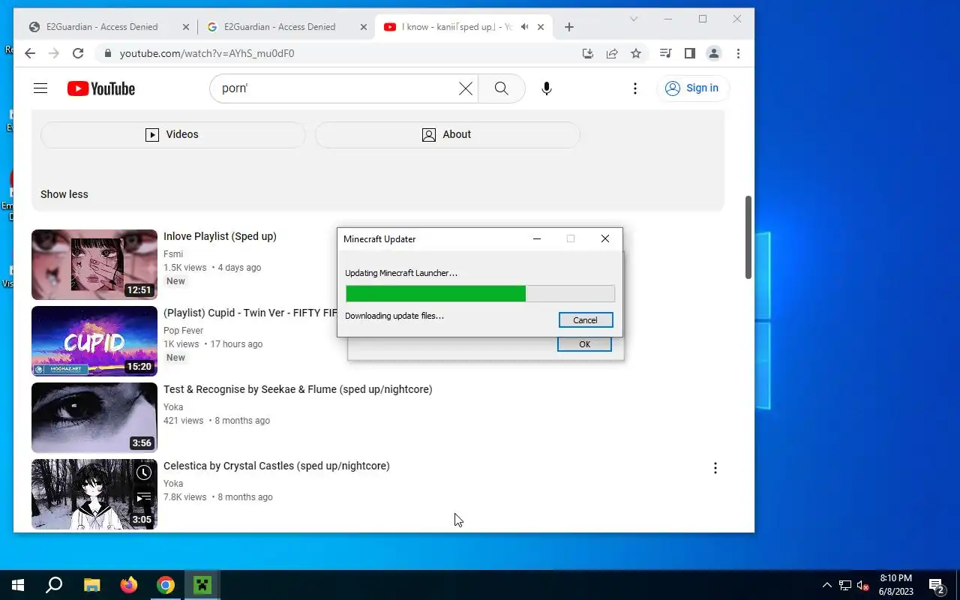Close the YouTube tab
This screenshot has height=600, width=960.
click(x=541, y=27)
